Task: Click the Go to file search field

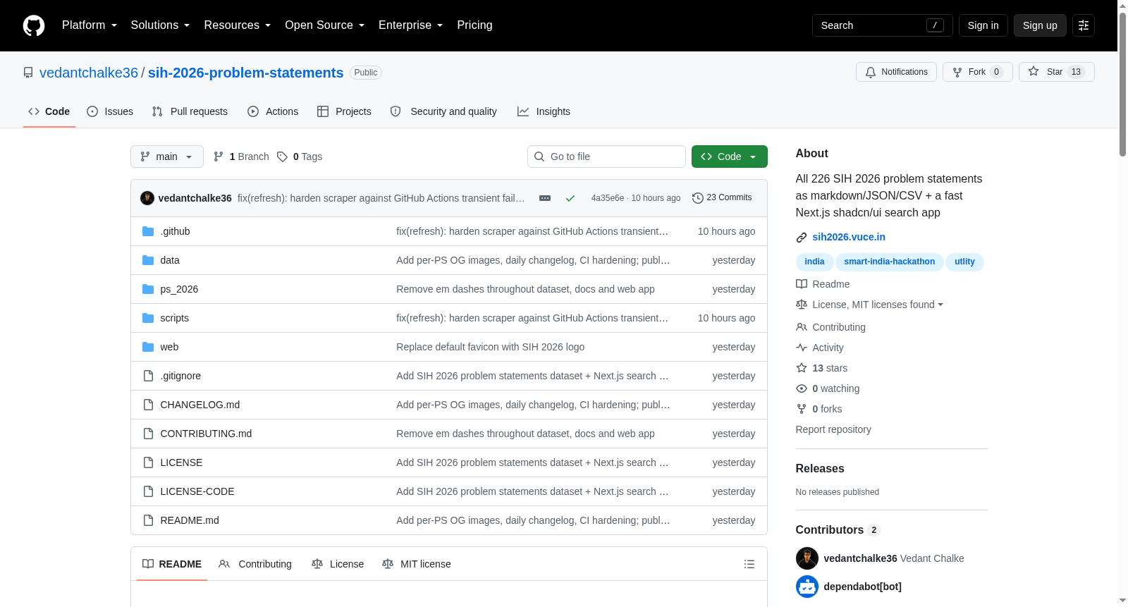Action: tap(606, 157)
